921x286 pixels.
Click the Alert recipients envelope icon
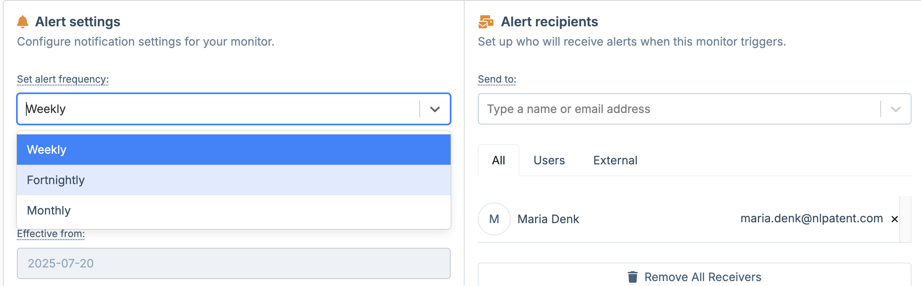[x=486, y=22]
